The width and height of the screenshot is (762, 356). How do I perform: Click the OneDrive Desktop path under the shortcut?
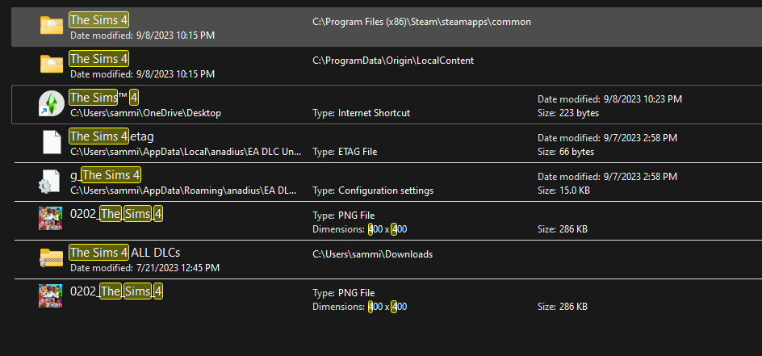tap(145, 113)
